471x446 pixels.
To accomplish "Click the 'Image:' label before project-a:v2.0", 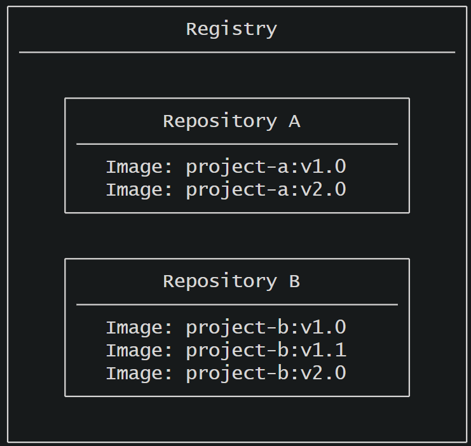I will [139, 190].
